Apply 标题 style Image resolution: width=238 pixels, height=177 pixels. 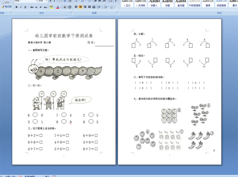(x=168, y=3)
